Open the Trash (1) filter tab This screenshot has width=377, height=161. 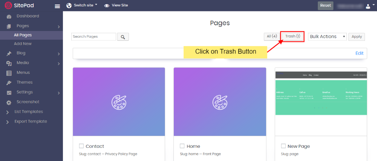tap(293, 36)
